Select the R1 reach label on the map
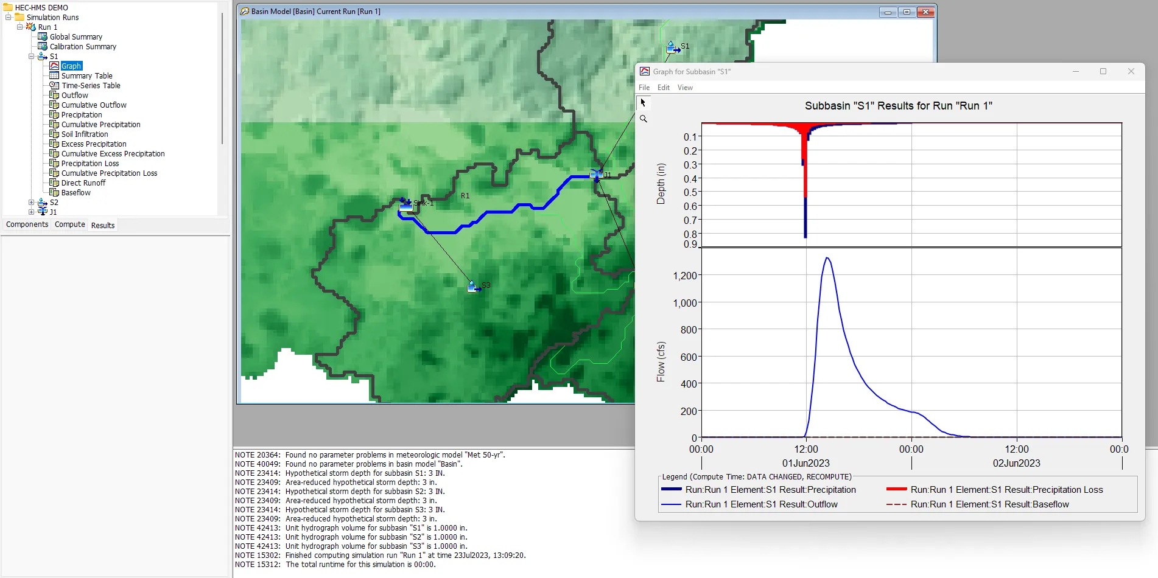 (x=465, y=196)
